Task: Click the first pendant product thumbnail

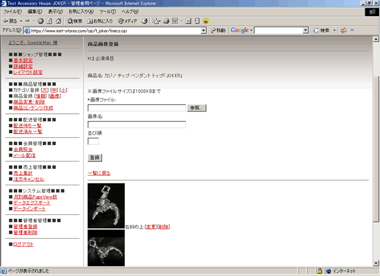Action: pos(106,206)
